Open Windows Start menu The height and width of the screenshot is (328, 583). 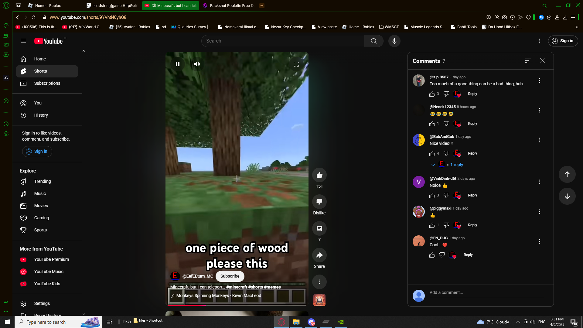[x=7, y=322]
